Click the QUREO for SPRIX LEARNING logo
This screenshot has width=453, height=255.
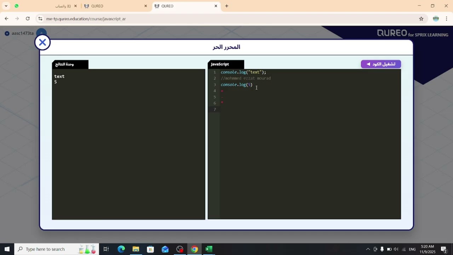point(413,33)
